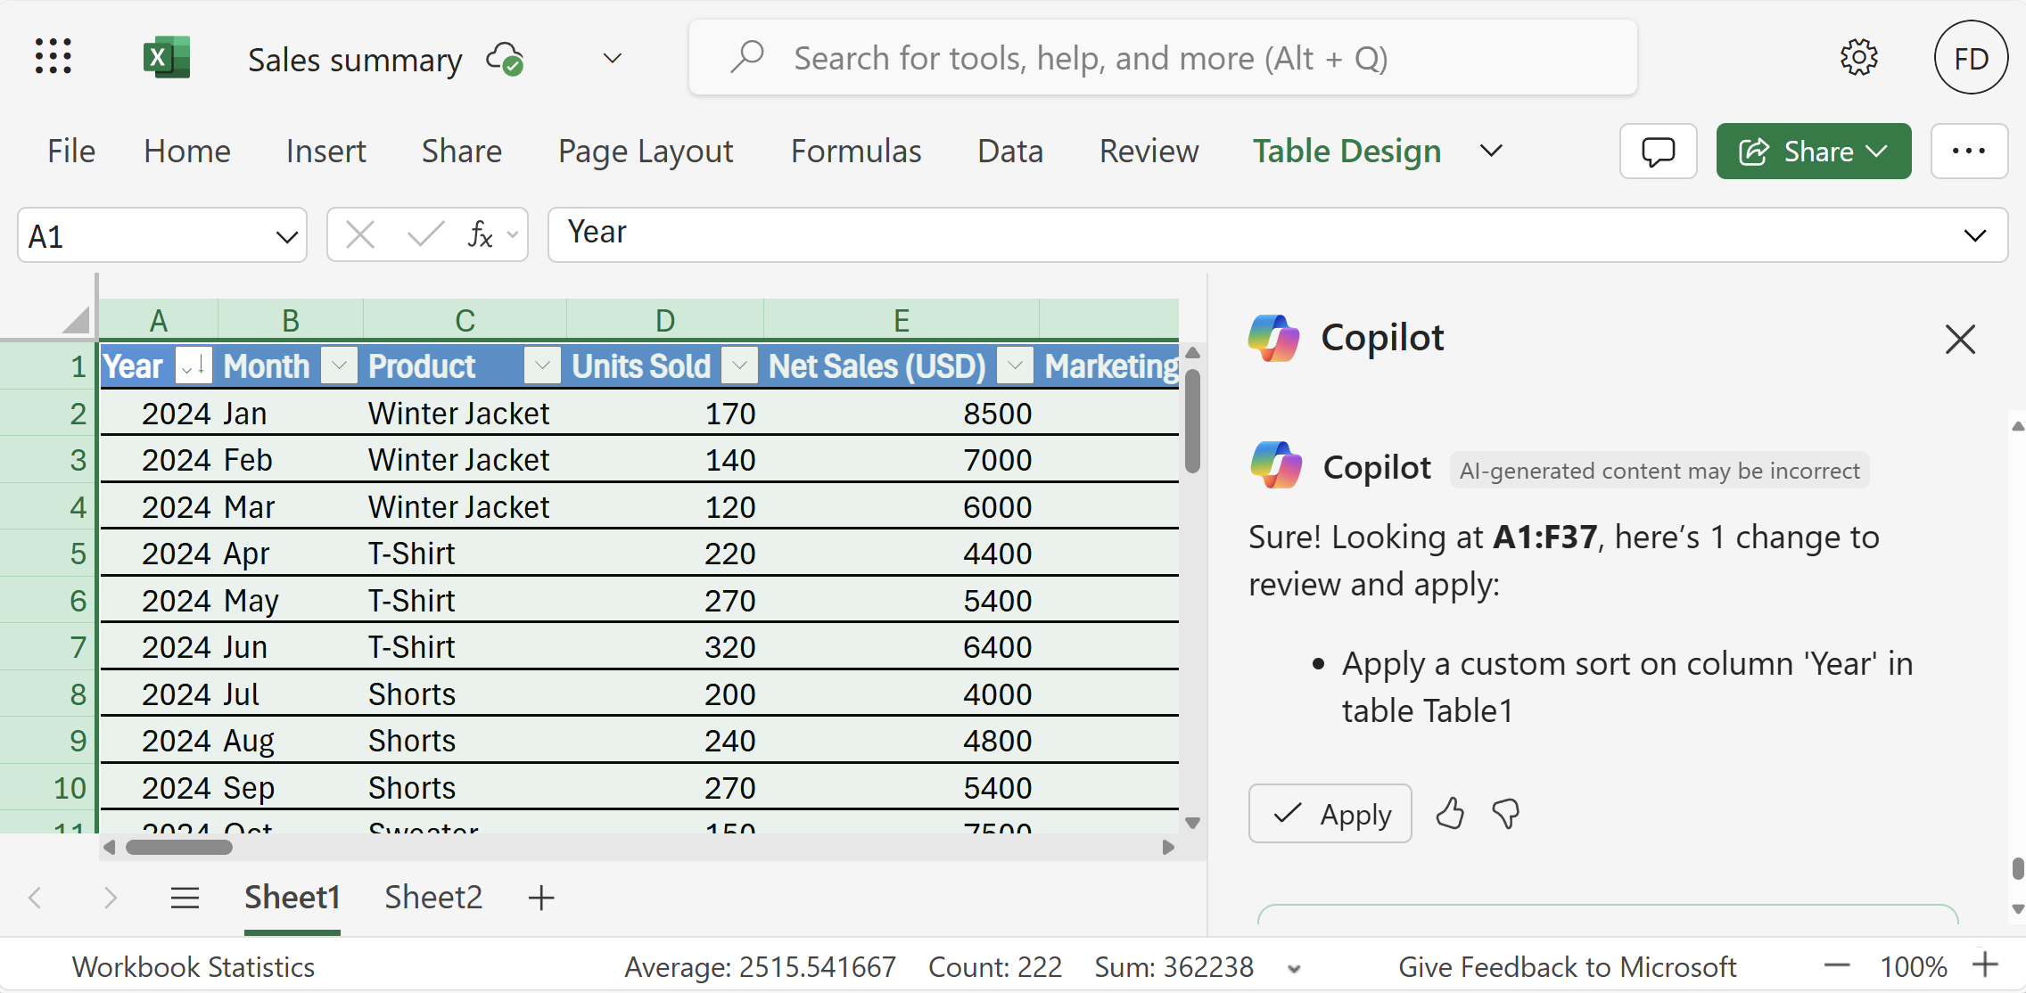Select the 8500 net sales cell
Screen dimensions: 2026x993
[902, 414]
